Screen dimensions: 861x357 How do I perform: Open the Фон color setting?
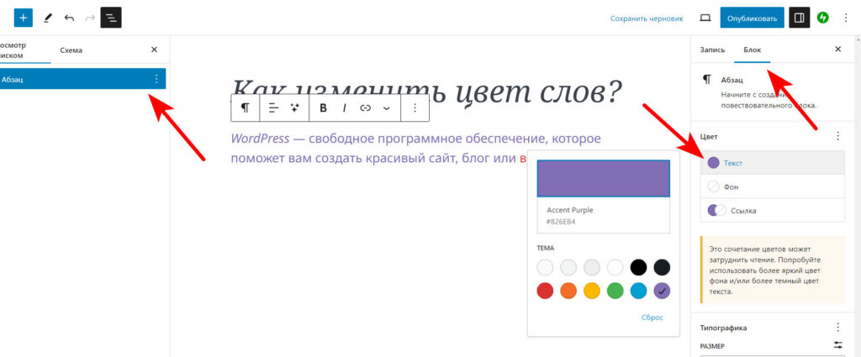[x=773, y=186]
